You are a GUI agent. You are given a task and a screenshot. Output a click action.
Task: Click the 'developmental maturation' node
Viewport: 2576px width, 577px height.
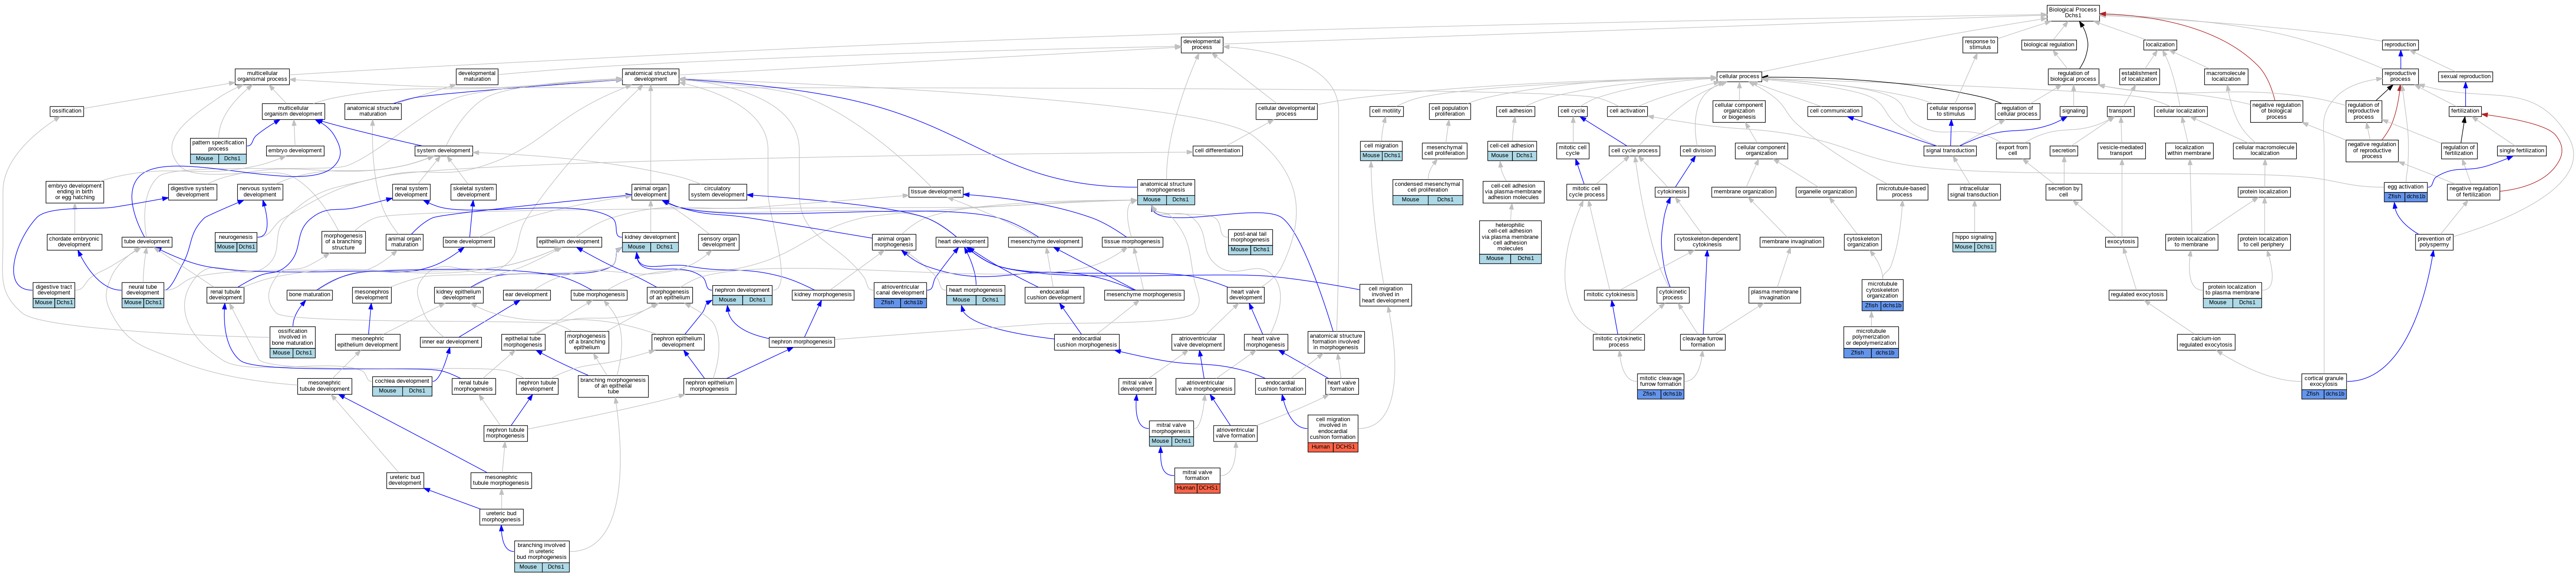477,76
